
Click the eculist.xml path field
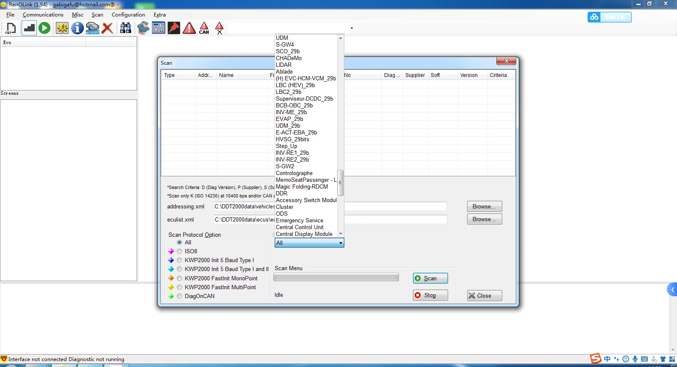pyautogui.click(x=330, y=219)
